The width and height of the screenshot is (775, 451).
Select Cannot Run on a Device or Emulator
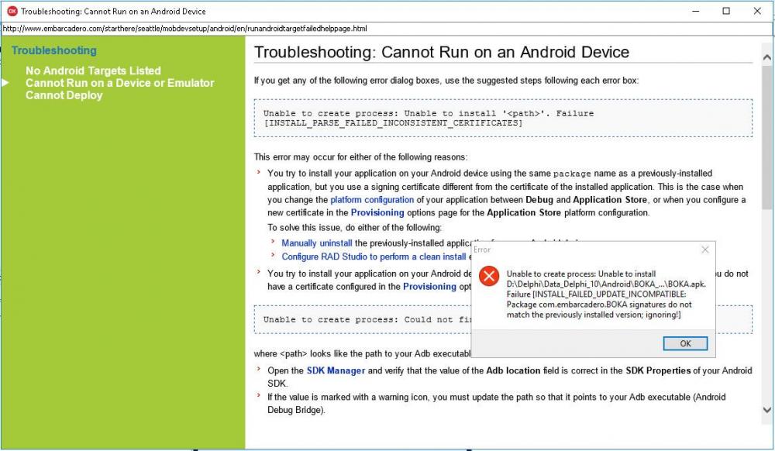(x=120, y=83)
